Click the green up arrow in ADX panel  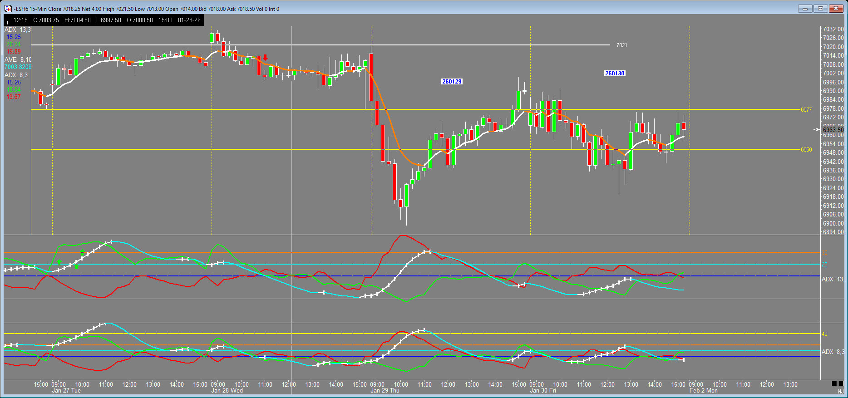[x=59, y=262]
